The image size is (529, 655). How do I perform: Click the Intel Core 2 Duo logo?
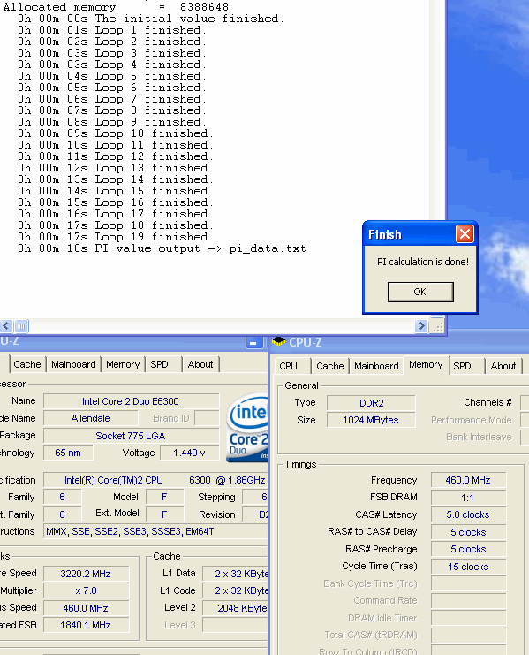247,427
